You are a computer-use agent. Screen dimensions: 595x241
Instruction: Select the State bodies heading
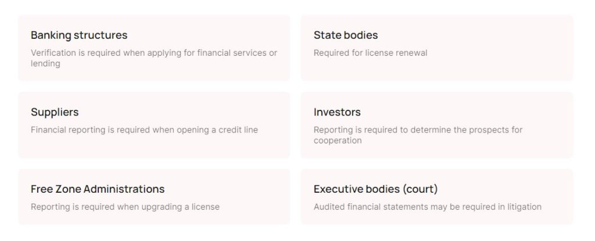(346, 35)
